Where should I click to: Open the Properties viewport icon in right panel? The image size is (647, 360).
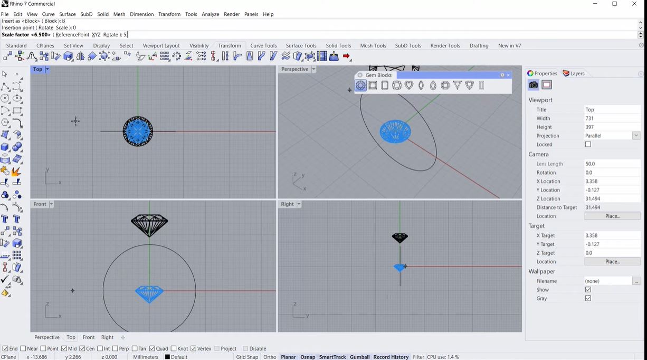tap(533, 85)
